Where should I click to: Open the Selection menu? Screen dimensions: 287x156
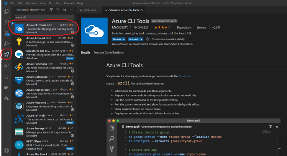(31, 3)
